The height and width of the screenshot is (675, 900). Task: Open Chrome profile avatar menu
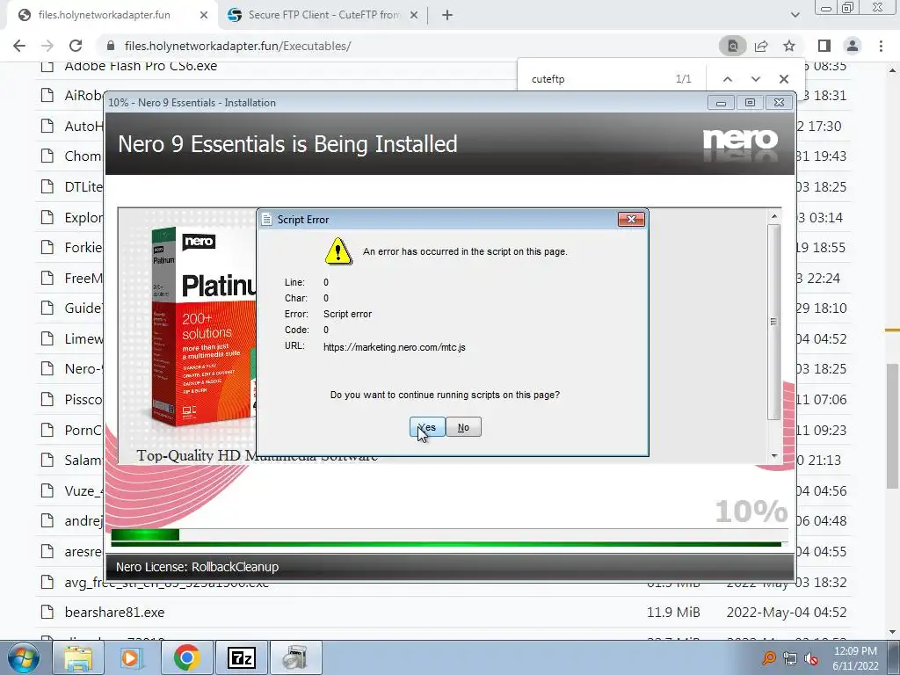(x=853, y=46)
